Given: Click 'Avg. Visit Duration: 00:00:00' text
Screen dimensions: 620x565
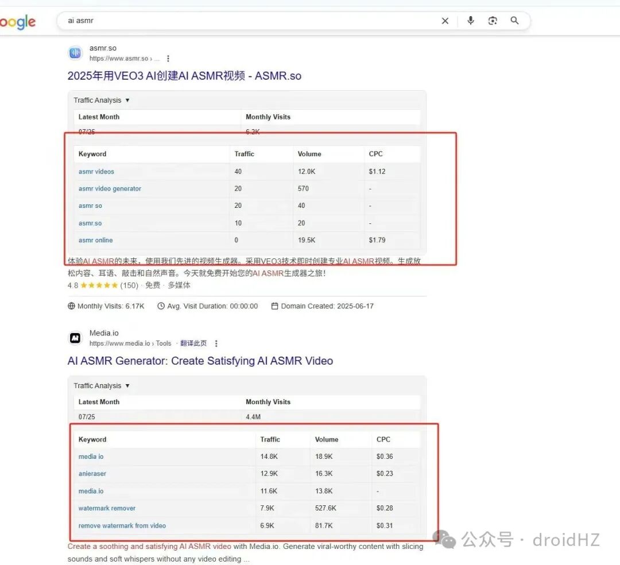Looking at the screenshot, I should (212, 306).
